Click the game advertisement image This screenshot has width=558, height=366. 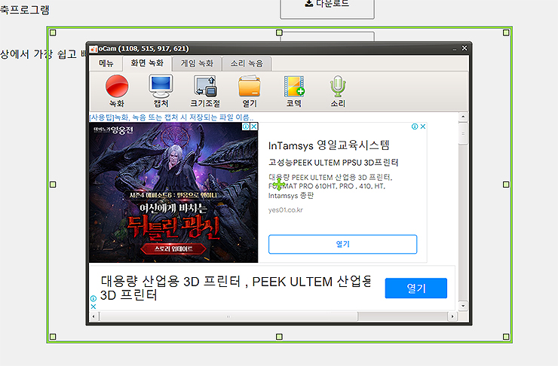pyautogui.click(x=173, y=193)
